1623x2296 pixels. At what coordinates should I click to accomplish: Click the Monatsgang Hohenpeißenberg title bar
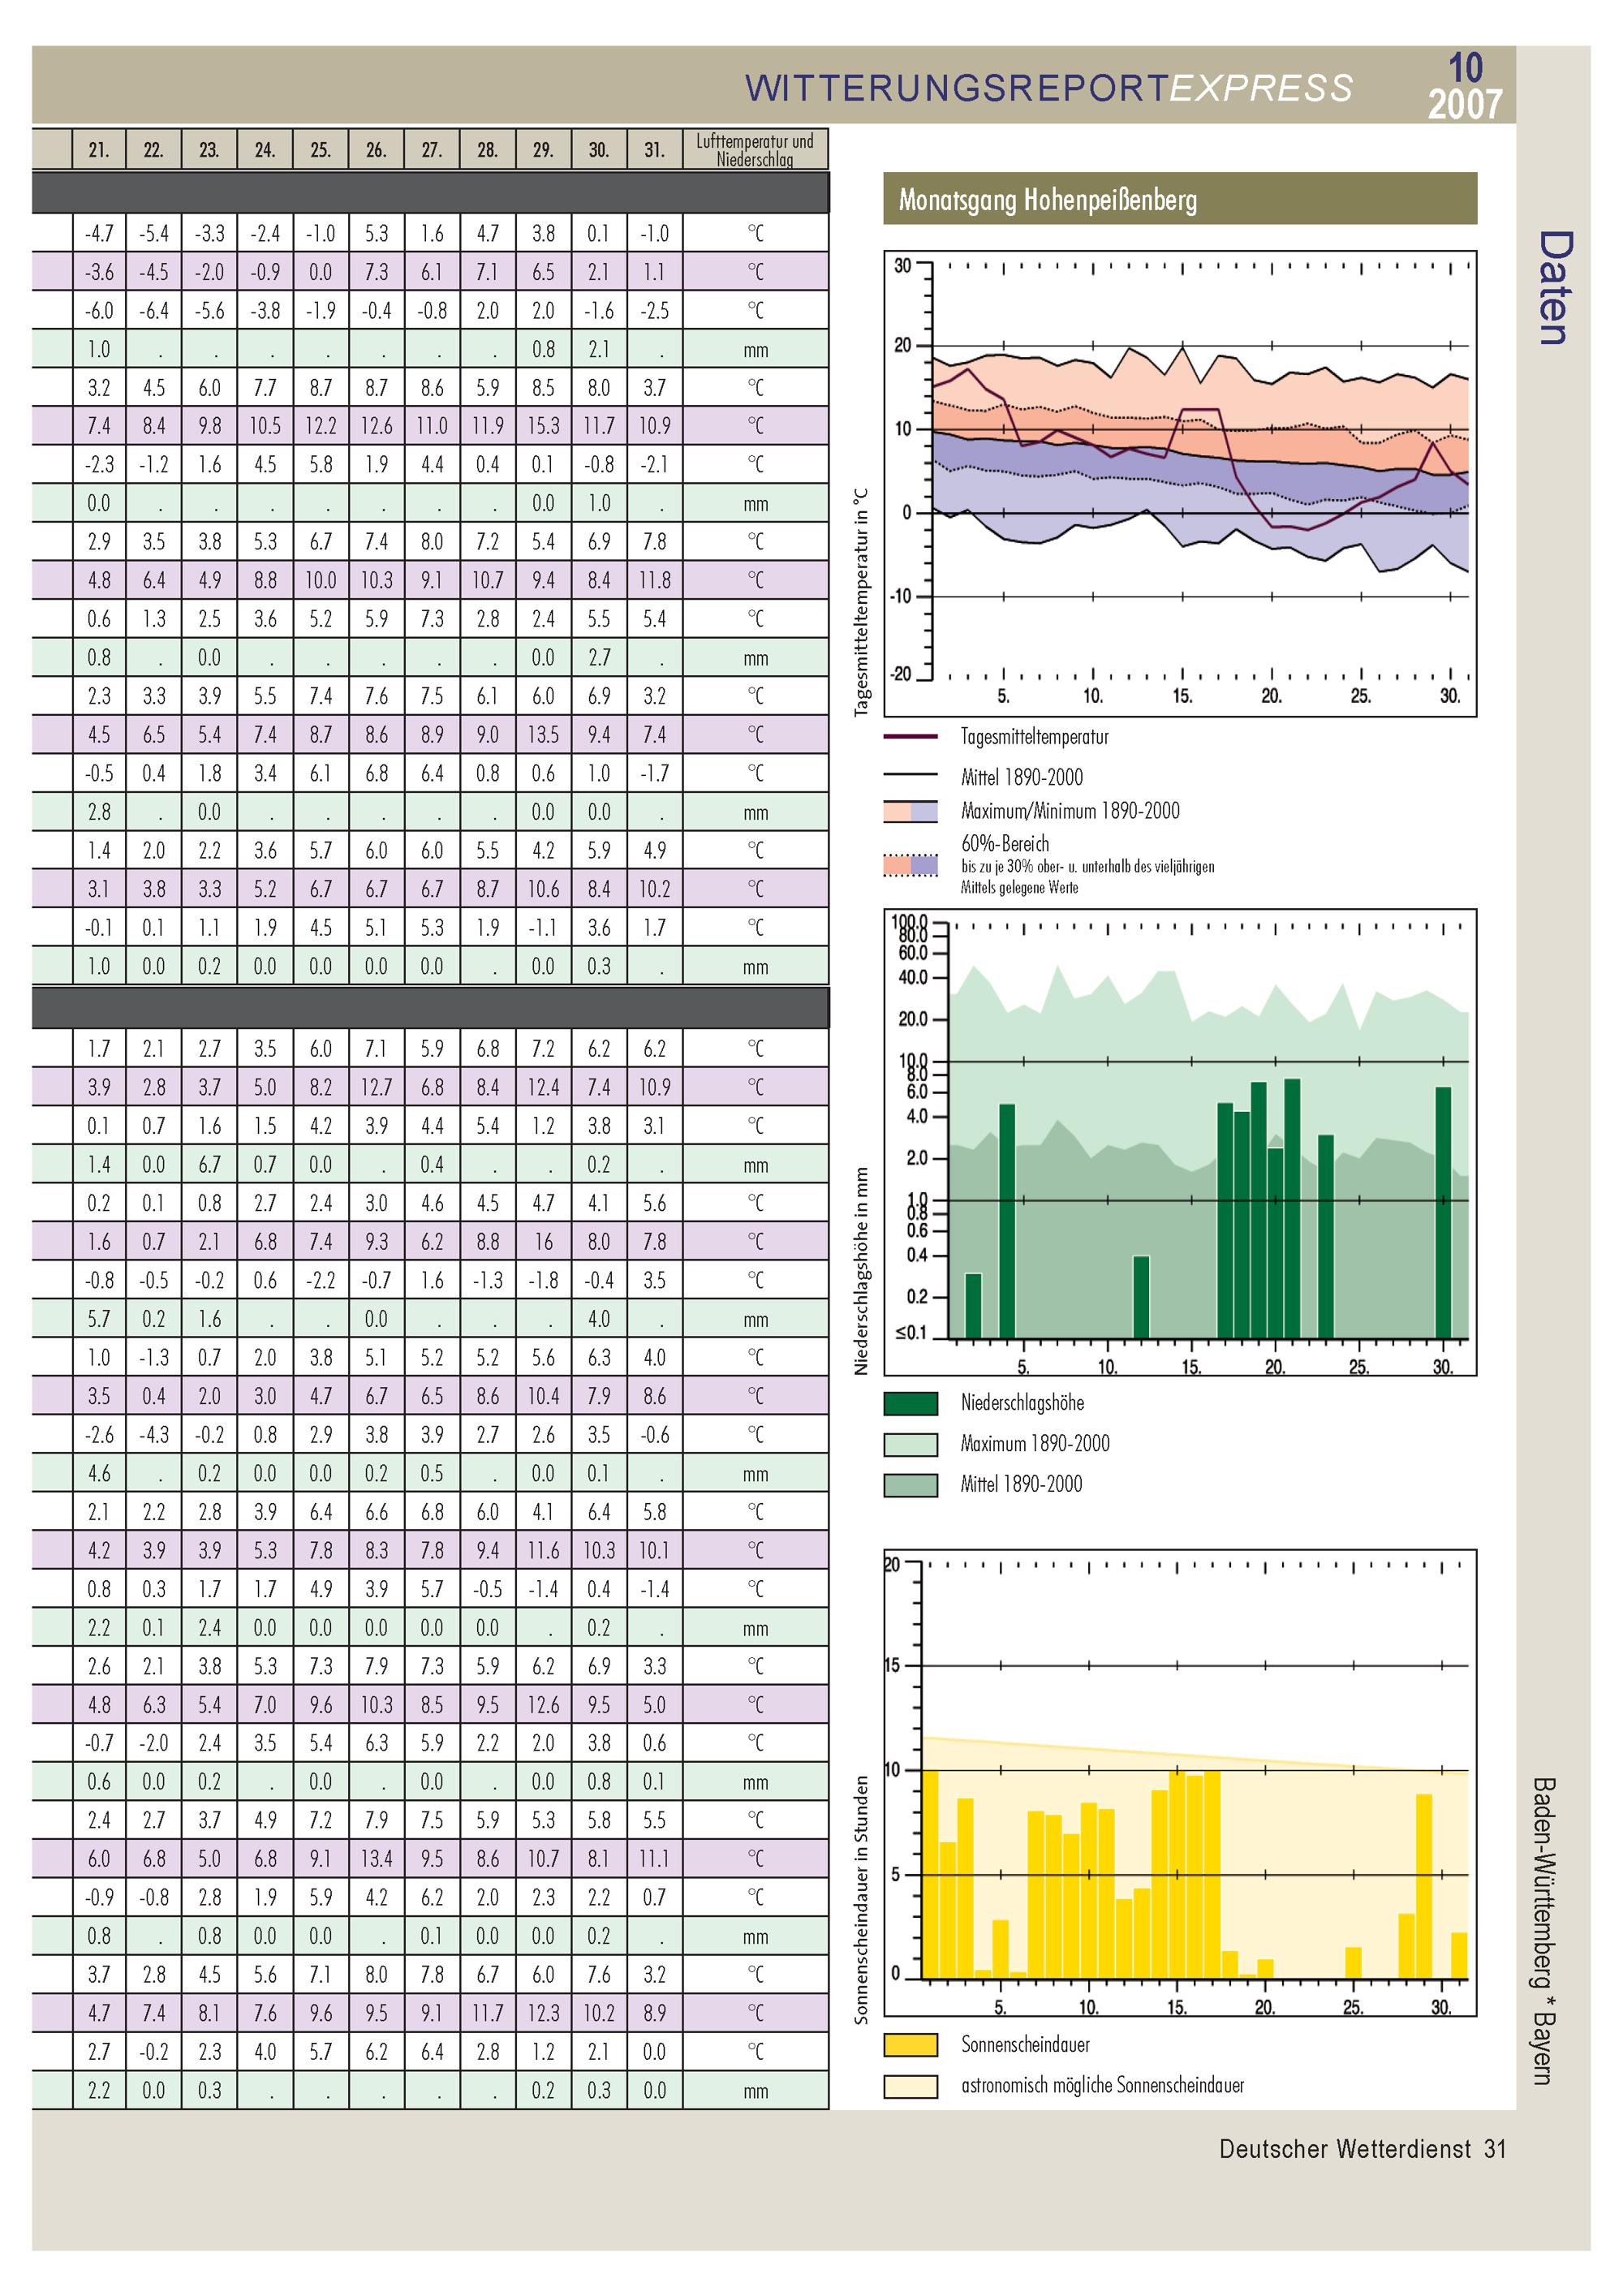point(1180,199)
